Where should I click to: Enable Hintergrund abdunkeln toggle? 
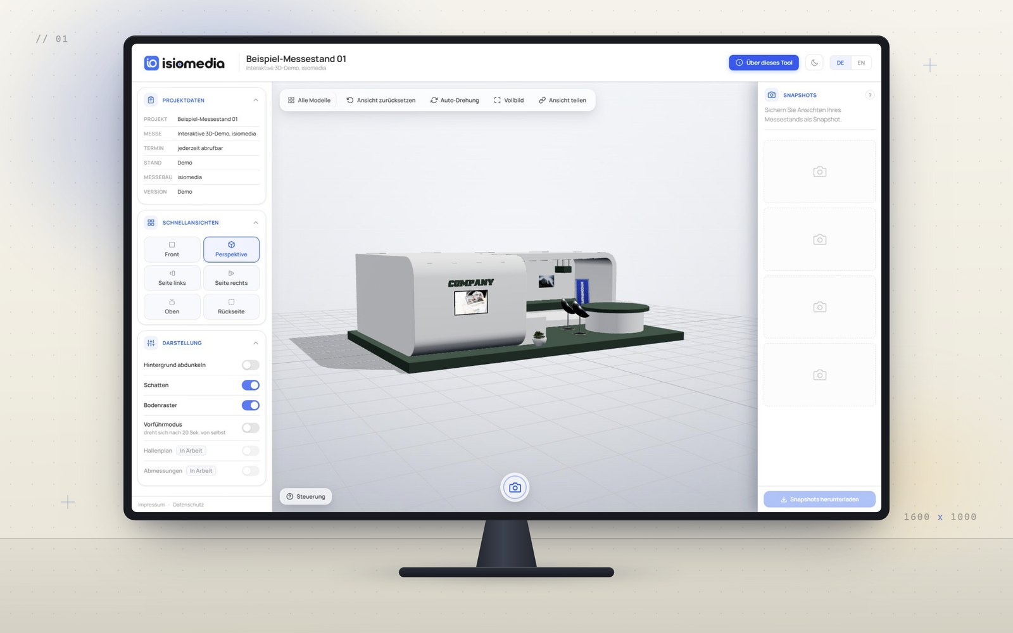point(251,365)
